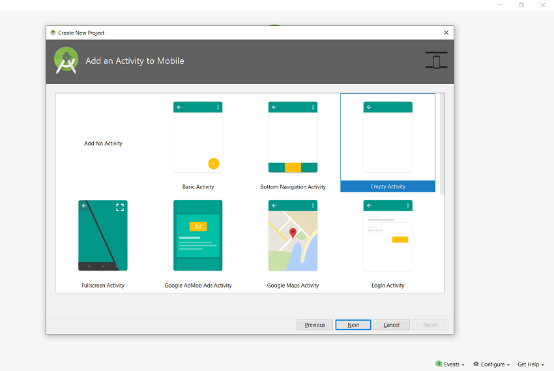This screenshot has width=554, height=371.
Task: Click the Google AdMob Ads Activity label
Action: 198,285
